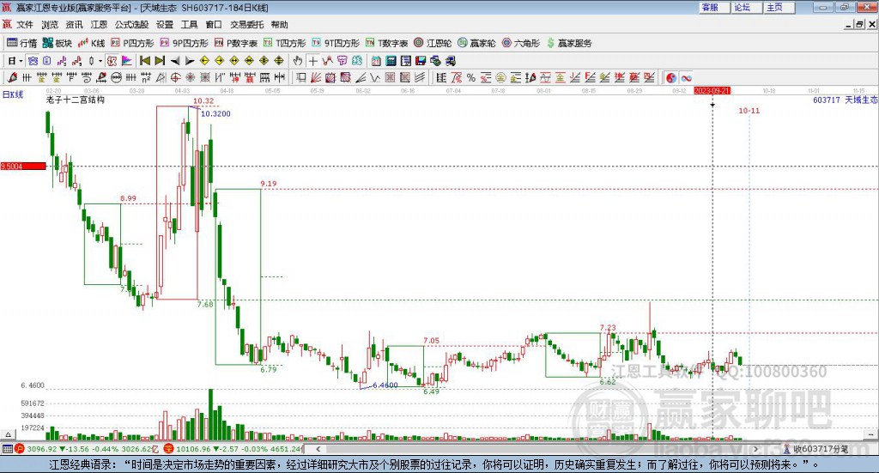Click the black right-pointing arrow icon
Image resolution: width=879 pixels, height=473 pixels.
(190, 61)
